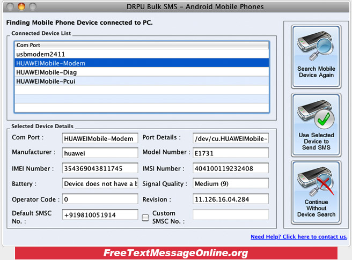Click the Continue Without Device Search icon
This screenshot has height=260, width=352.
coord(316,181)
